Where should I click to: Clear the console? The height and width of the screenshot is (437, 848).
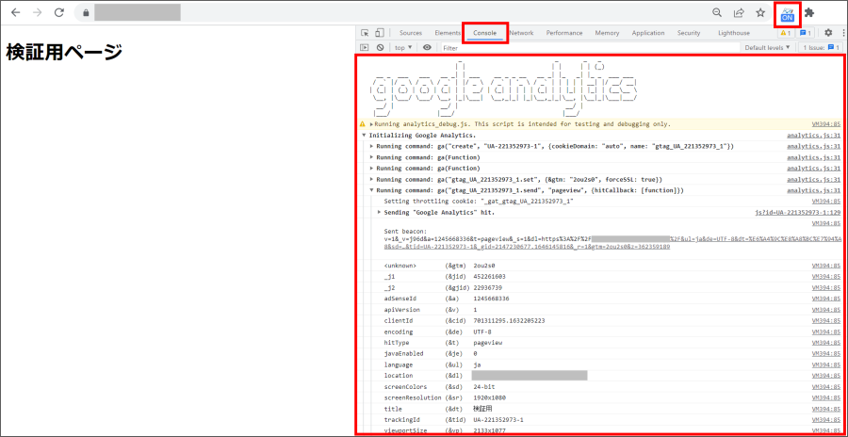(381, 48)
